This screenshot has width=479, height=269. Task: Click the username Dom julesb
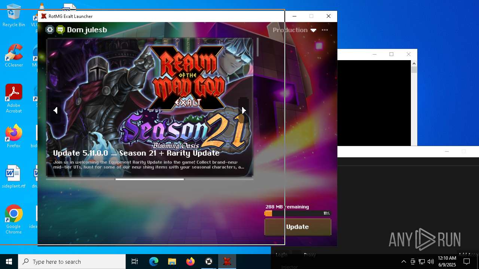87,30
